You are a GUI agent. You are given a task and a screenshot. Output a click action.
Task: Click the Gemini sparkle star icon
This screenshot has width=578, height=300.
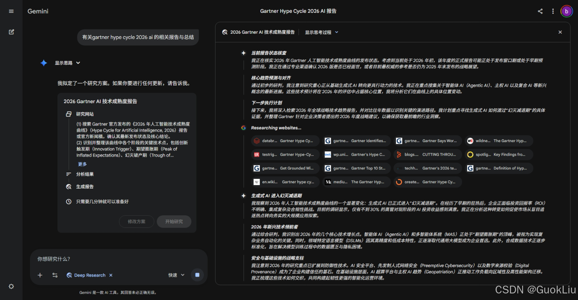point(44,63)
